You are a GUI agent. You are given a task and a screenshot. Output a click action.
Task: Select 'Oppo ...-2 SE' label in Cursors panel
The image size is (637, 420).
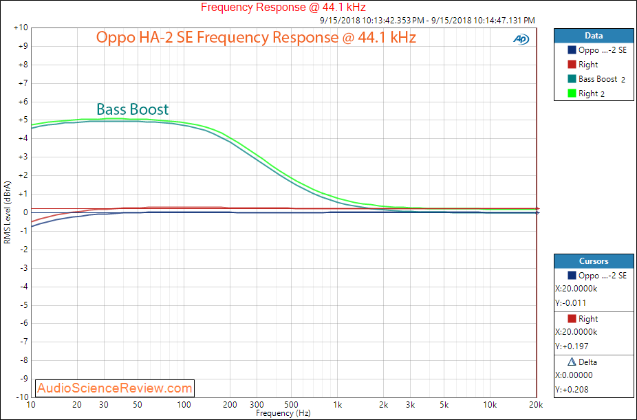pyautogui.click(x=603, y=276)
